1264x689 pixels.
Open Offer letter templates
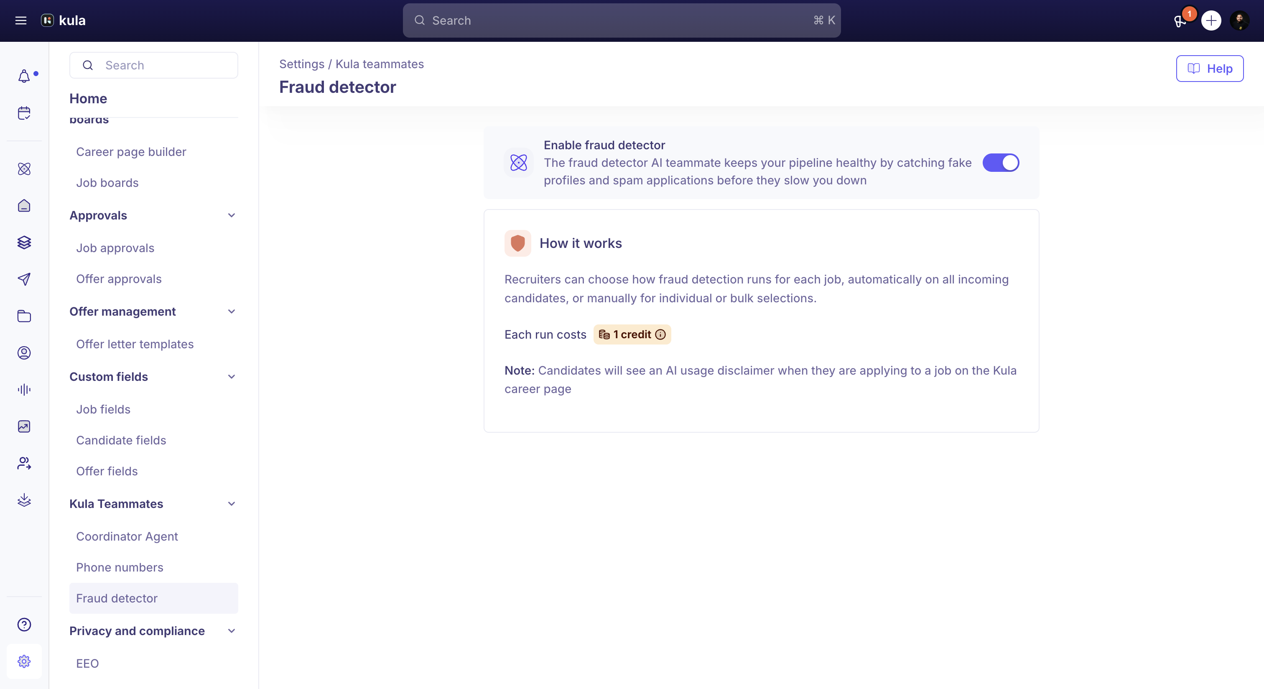tap(135, 344)
